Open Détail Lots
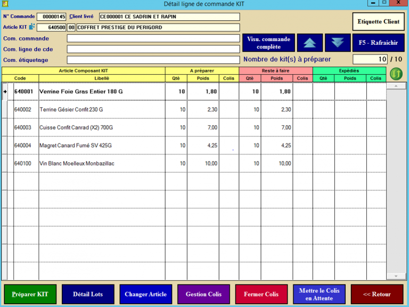This screenshot has height=307, width=409. (88, 294)
